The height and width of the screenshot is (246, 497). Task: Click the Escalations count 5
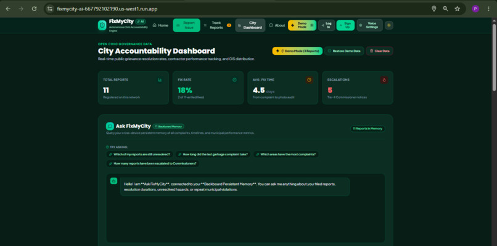[x=330, y=91]
